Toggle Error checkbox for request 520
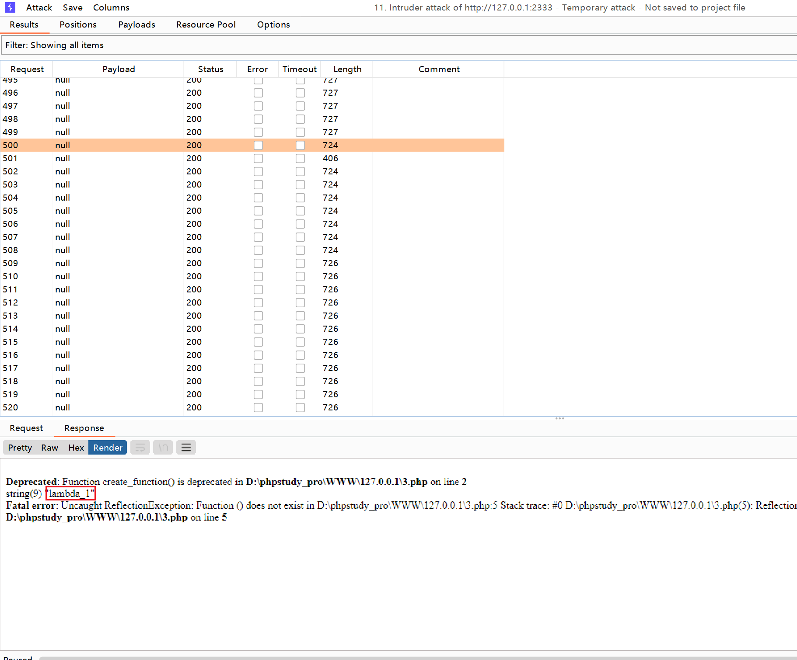797x660 pixels. [259, 407]
